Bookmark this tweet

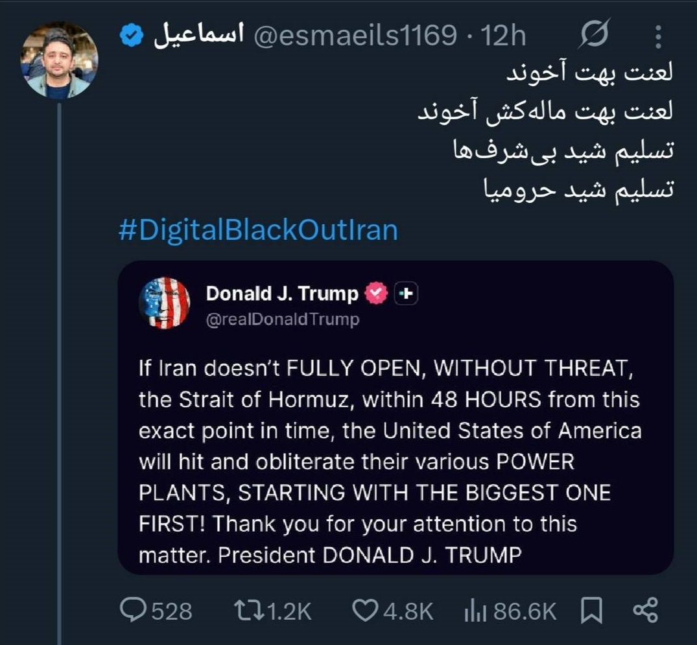tap(591, 610)
